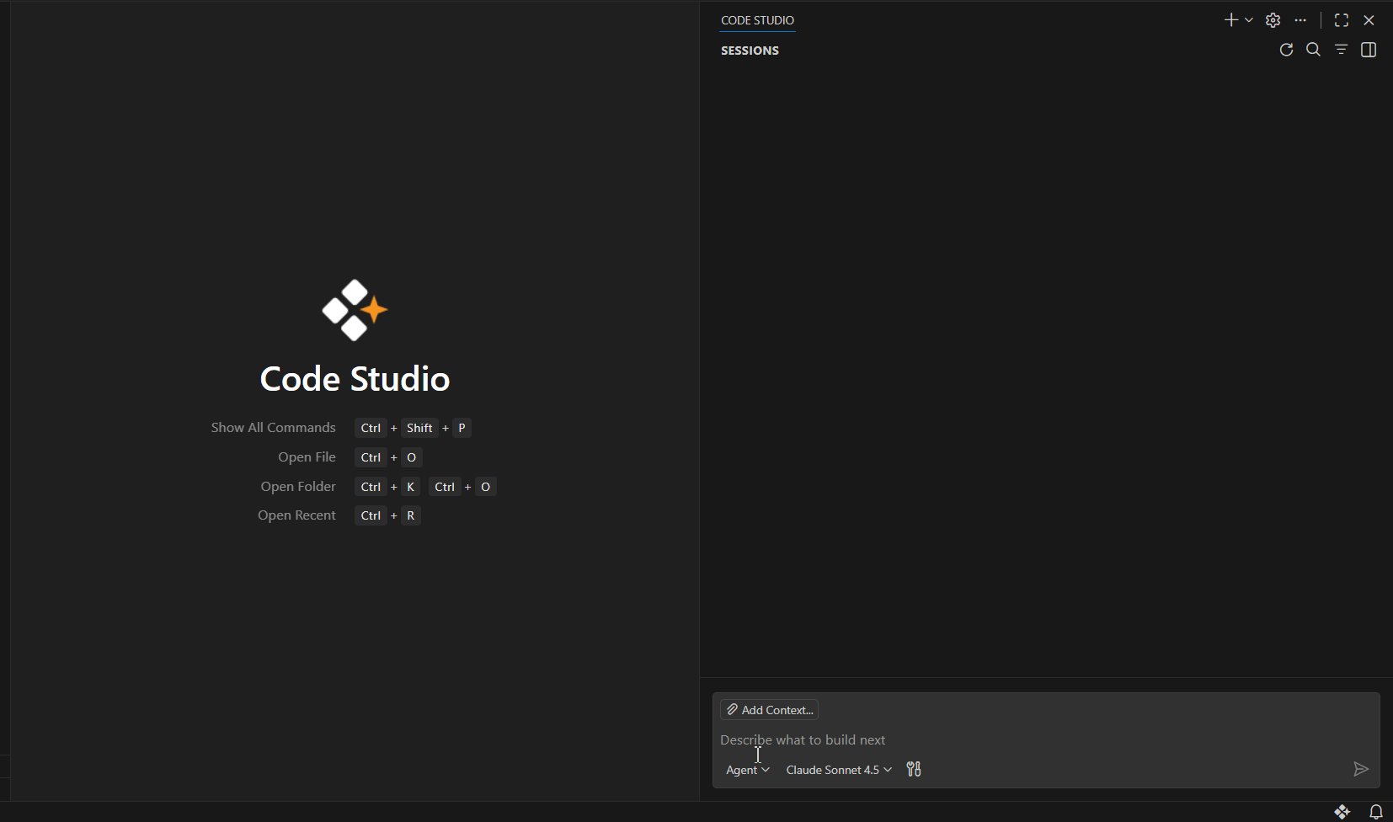Close the Code Studio panel
The width and height of the screenshot is (1393, 822).
tap(1369, 20)
